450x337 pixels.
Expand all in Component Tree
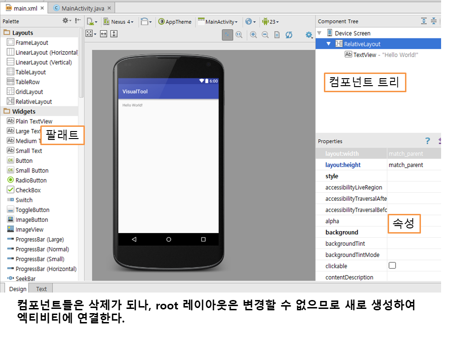(x=424, y=21)
